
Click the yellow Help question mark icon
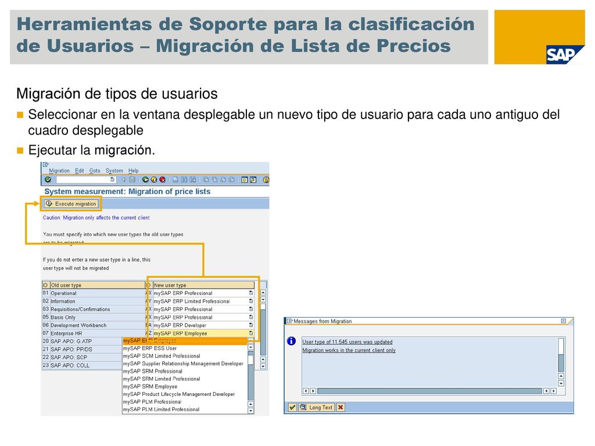(x=266, y=180)
